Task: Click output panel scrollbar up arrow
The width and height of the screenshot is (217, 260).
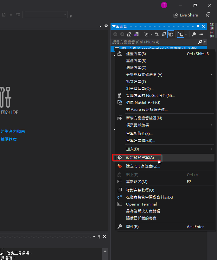Action: click(105, 251)
